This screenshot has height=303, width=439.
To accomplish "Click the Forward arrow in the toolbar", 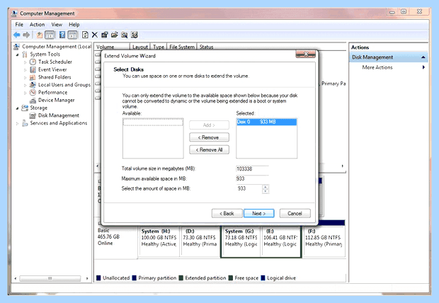I will 26,35.
